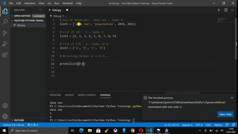The height and width of the screenshot is (134, 238).
Task: Open the Selection menu
Action: click(30, 3)
